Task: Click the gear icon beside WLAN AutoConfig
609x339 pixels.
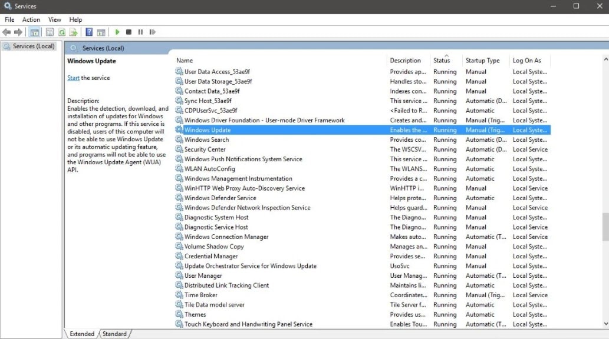Action: tap(179, 168)
